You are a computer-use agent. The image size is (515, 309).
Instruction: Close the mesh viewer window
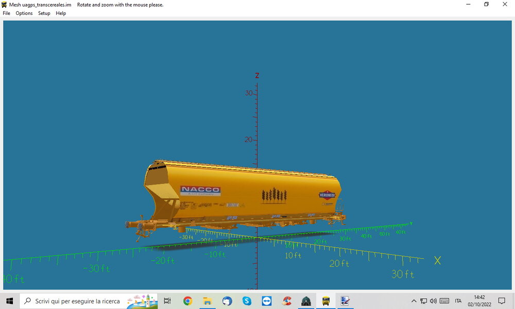tap(505, 4)
